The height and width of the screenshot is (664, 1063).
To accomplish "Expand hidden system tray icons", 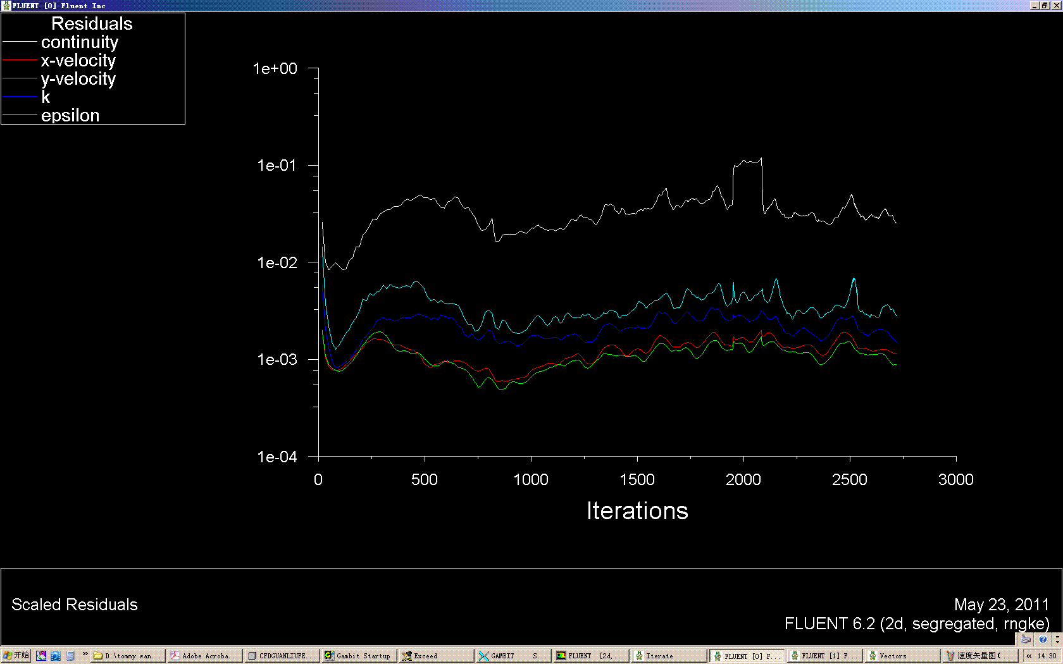I will tap(1029, 656).
